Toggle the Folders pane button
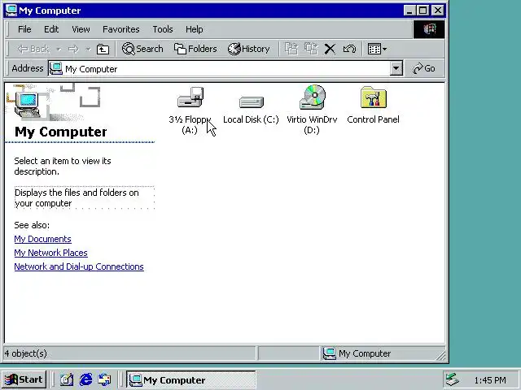 [x=195, y=49]
